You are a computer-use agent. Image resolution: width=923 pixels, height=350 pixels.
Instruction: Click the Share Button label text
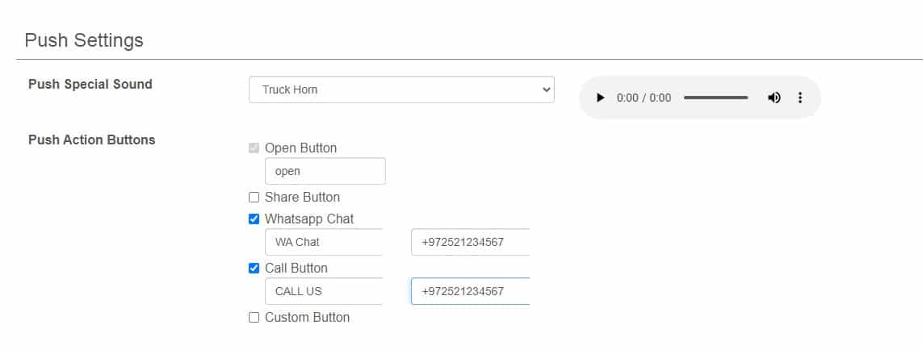point(302,198)
